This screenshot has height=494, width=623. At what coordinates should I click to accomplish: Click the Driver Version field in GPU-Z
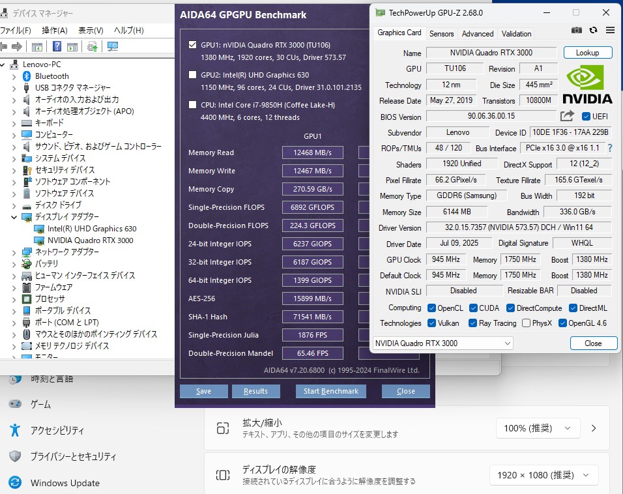pos(519,227)
